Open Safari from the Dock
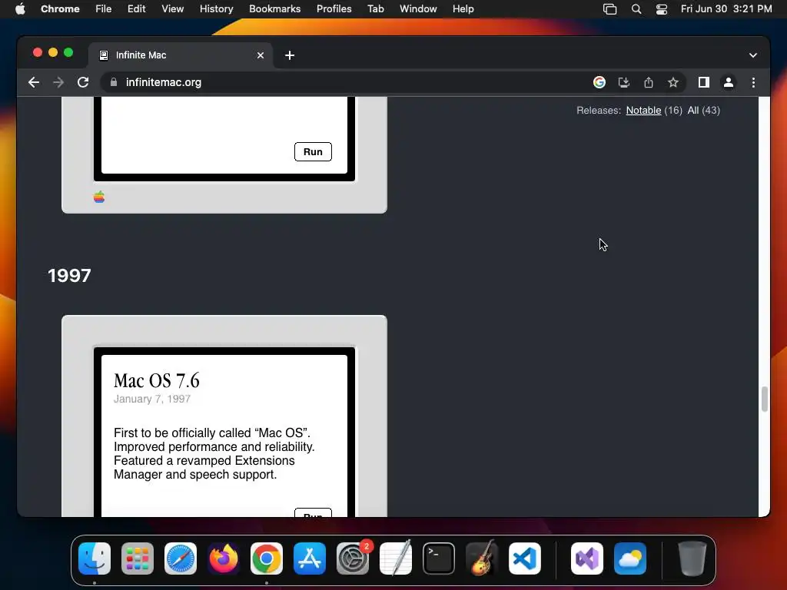 click(181, 559)
